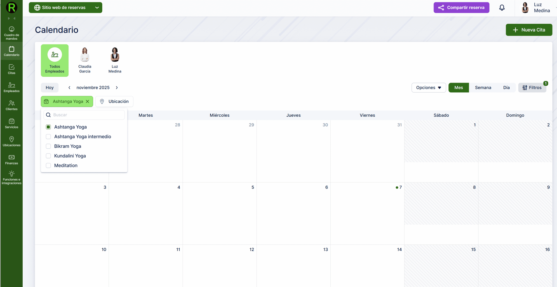
Task: Click the Compartir reserva button
Action: click(x=461, y=8)
